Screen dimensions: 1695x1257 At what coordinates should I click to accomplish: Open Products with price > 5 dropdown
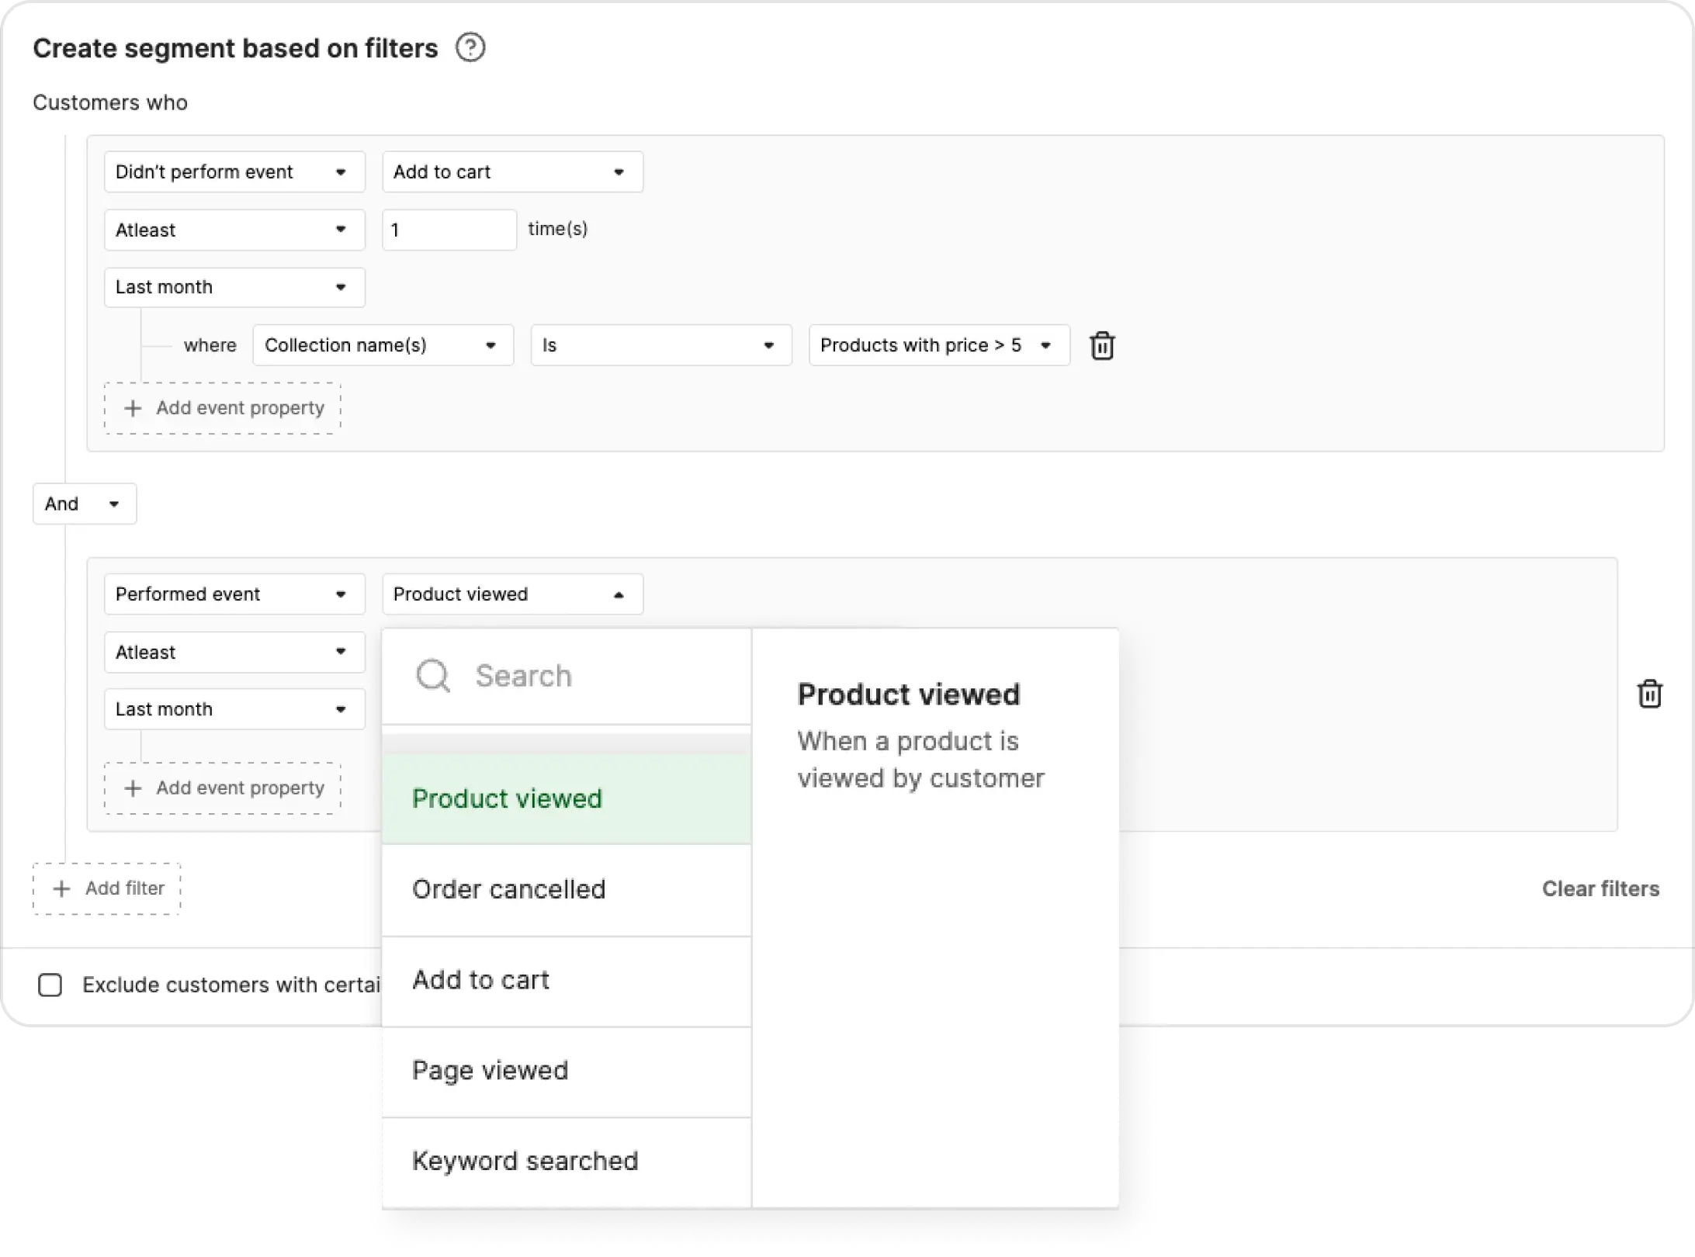[x=938, y=345]
